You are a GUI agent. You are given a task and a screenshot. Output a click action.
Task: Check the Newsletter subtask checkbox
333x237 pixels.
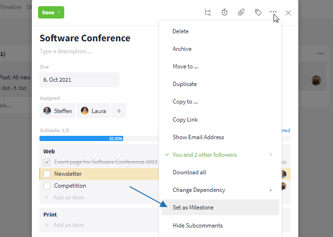(x=47, y=174)
